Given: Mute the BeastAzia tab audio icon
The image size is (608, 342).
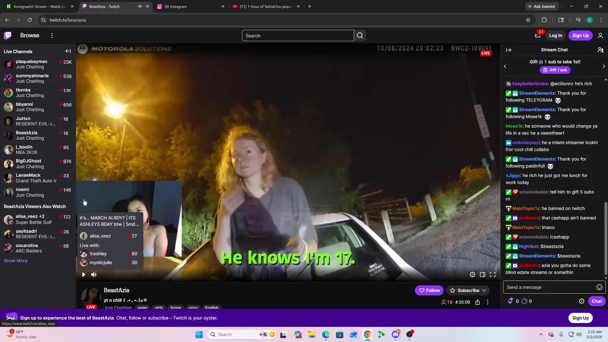Looking at the screenshot, I should [140, 7].
